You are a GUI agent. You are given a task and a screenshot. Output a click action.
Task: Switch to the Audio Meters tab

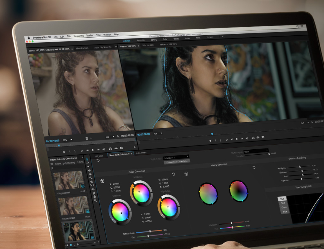(141, 153)
